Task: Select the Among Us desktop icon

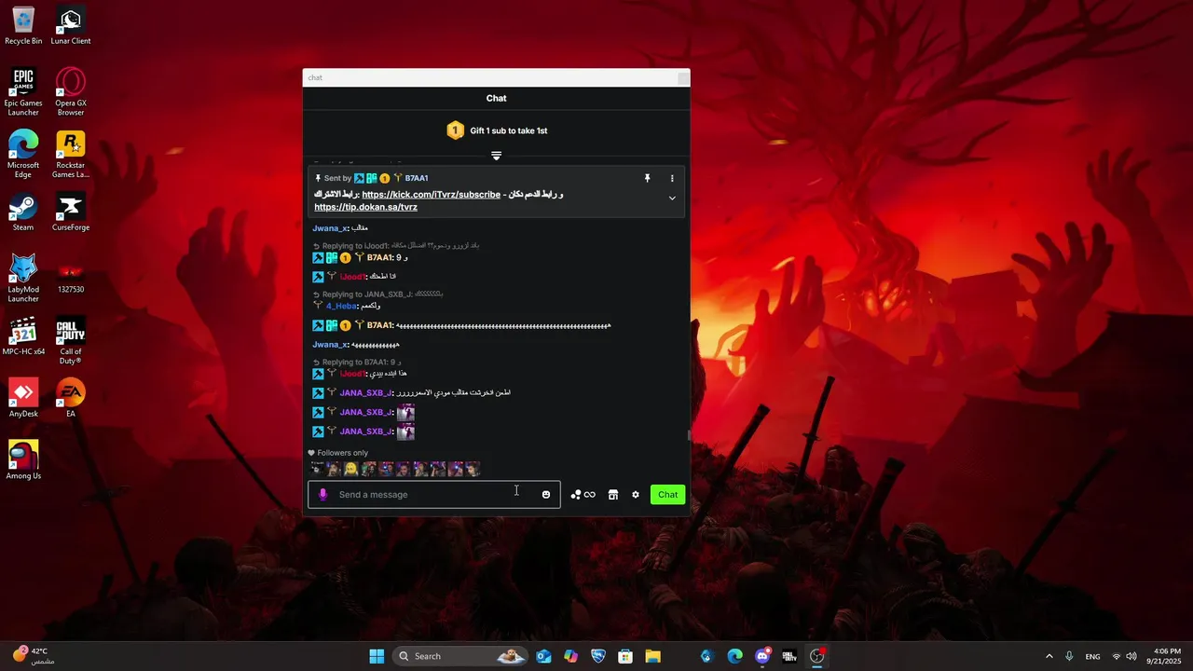Action: [x=23, y=460]
